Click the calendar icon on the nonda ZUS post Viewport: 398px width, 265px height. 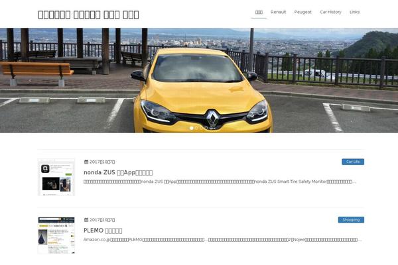click(x=86, y=162)
